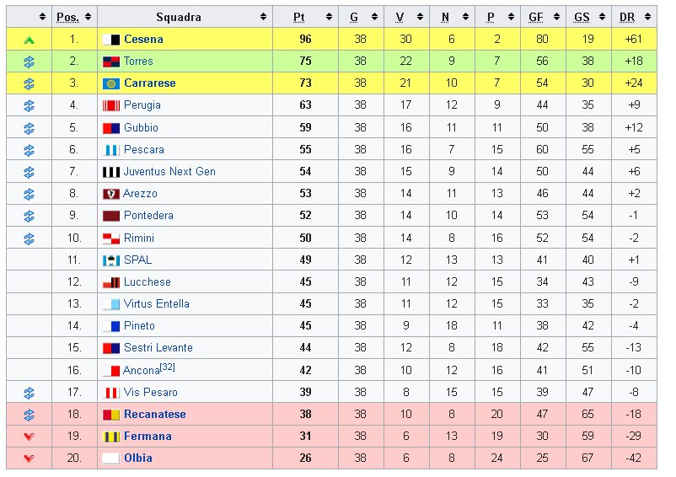Click the Cesena team flag icon
Screen dimensions: 676x477
click(x=110, y=40)
